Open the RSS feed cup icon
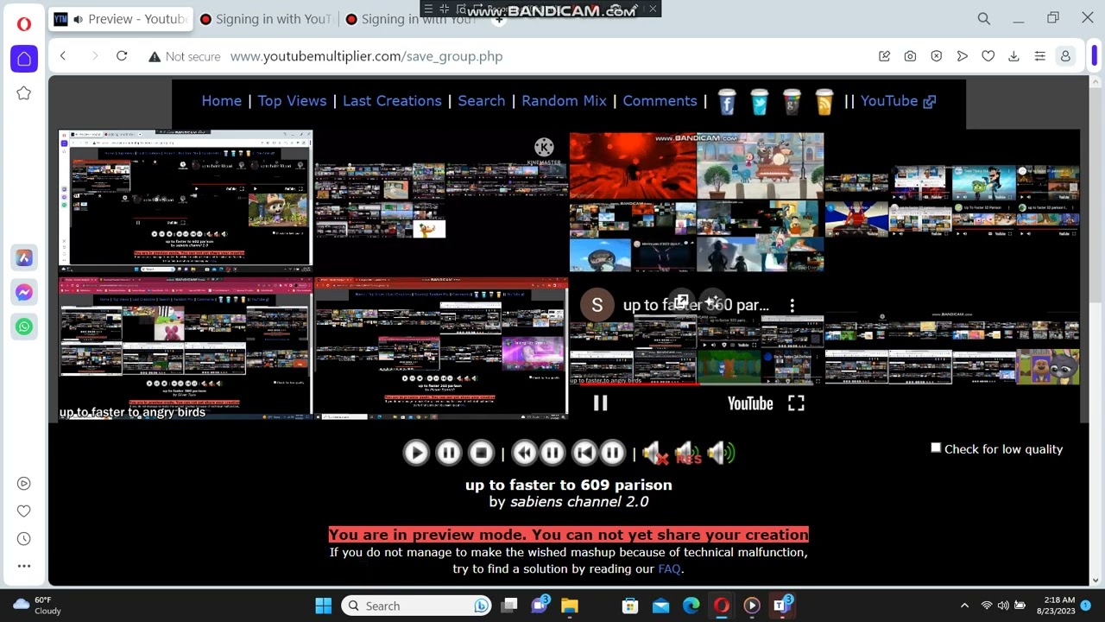This screenshot has height=622, width=1105. (824, 102)
